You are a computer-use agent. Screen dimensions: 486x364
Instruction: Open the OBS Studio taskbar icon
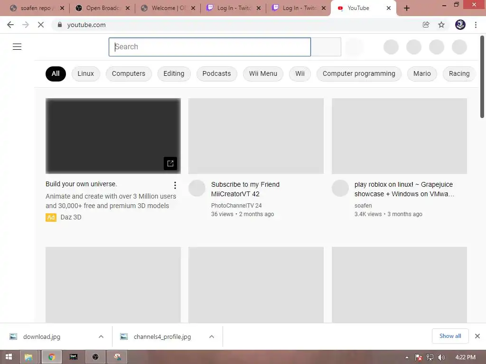[x=95, y=357]
